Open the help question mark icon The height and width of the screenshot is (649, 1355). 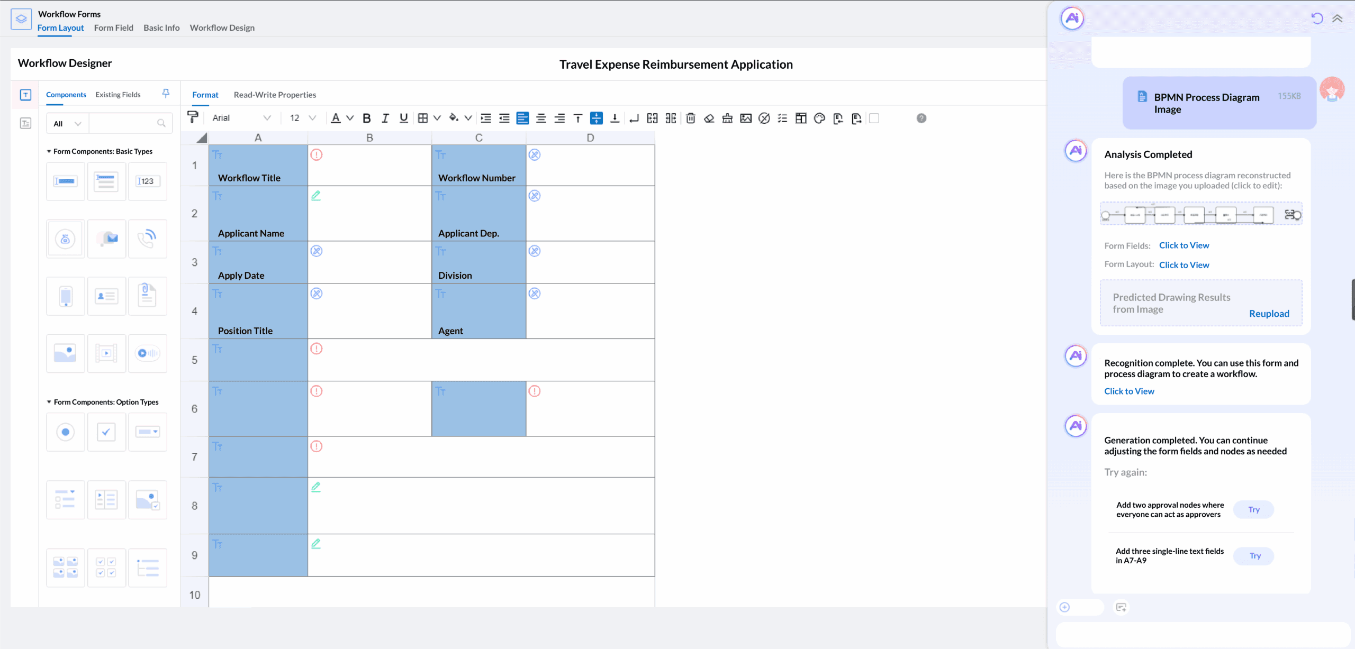[x=922, y=118]
